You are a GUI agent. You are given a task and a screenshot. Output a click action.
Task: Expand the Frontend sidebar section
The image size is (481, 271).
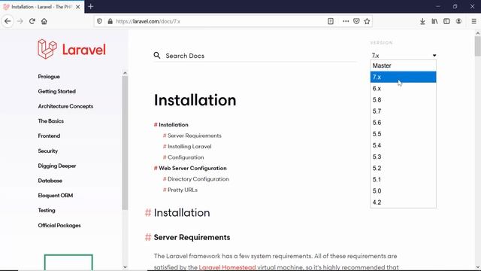pos(49,135)
